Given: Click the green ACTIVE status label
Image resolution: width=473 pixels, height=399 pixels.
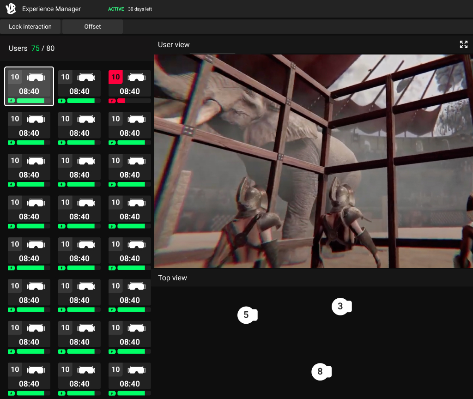Looking at the screenshot, I should (x=116, y=9).
